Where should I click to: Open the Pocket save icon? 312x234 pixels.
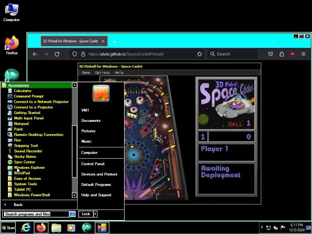coord(271,54)
